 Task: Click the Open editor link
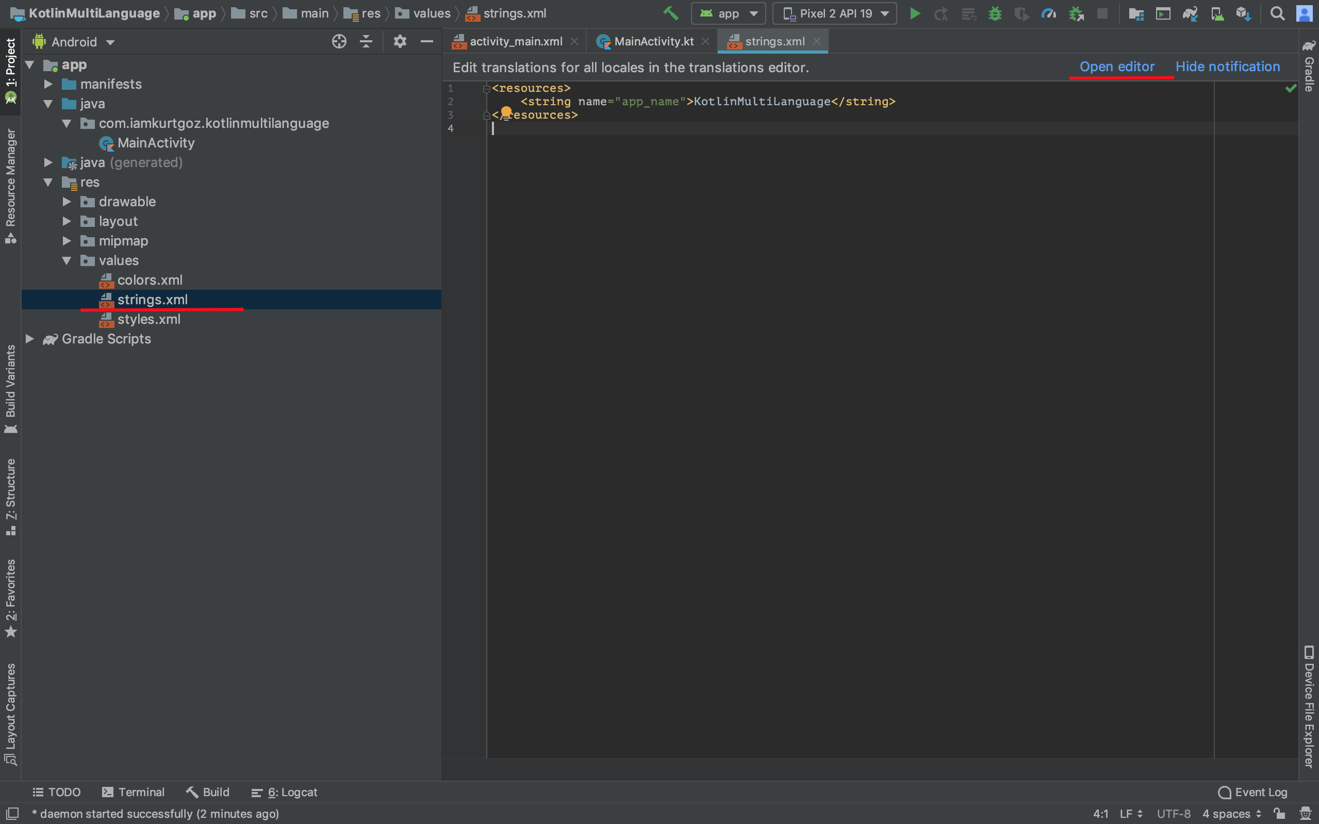[x=1117, y=67]
